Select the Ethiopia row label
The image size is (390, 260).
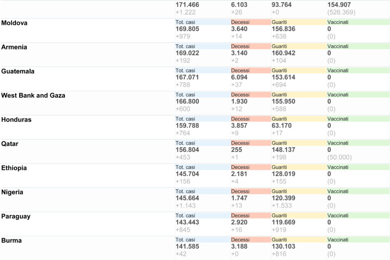(x=14, y=168)
